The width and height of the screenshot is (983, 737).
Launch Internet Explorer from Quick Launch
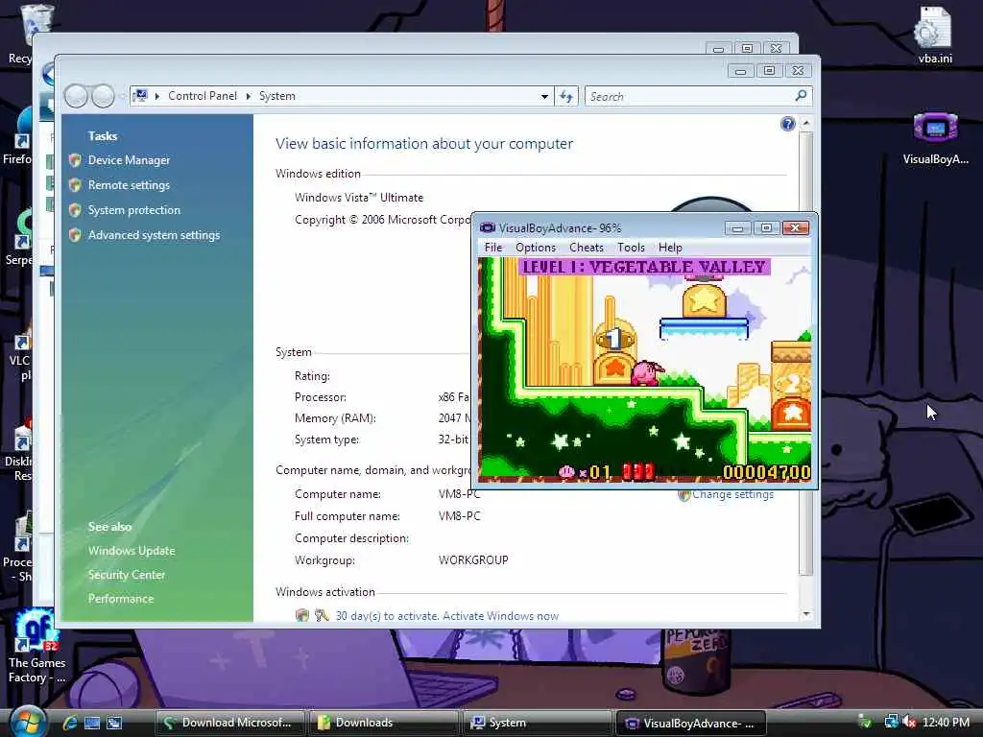70,723
